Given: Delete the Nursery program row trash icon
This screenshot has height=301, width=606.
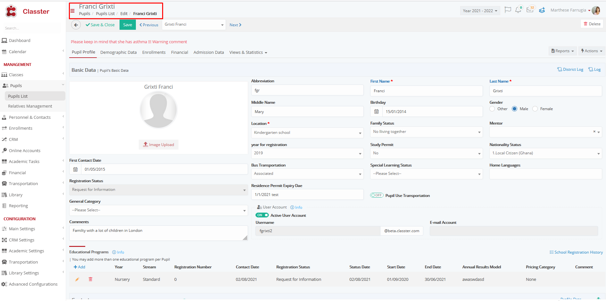Looking at the screenshot, I should point(90,279).
